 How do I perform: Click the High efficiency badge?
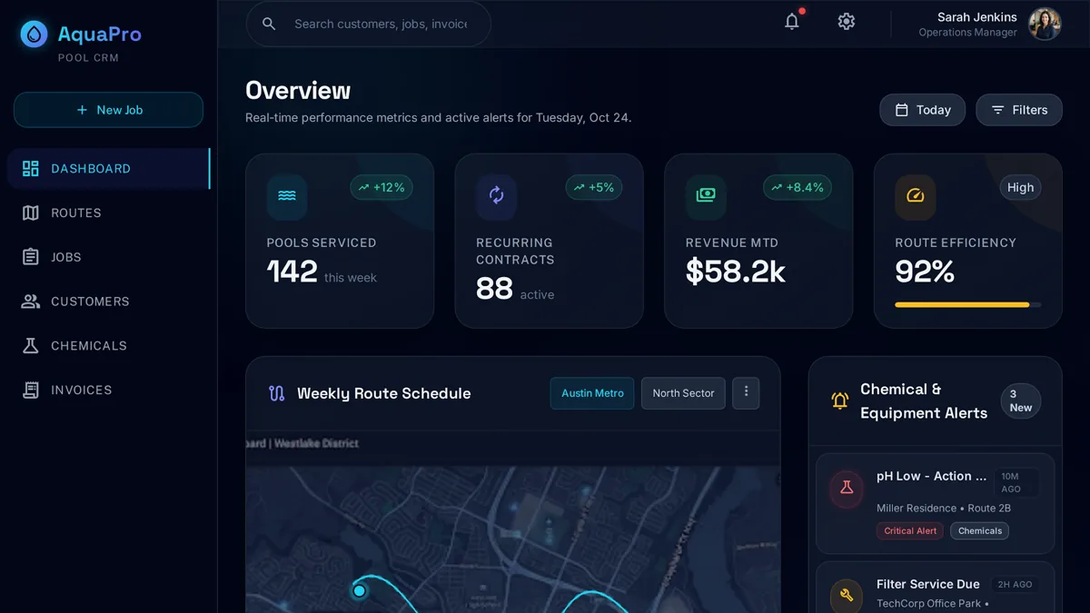[1020, 188]
